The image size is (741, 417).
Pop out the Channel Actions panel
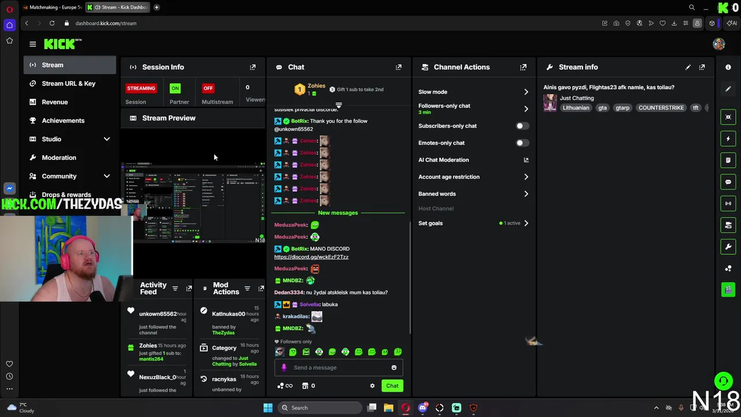tap(523, 67)
